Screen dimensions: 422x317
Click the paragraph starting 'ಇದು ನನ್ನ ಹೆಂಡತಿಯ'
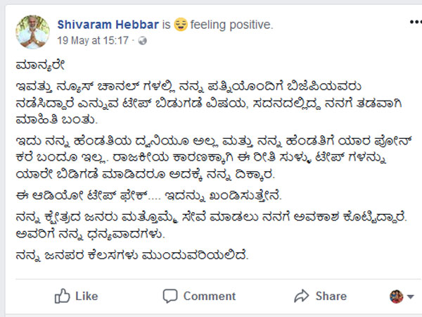pos(214,157)
